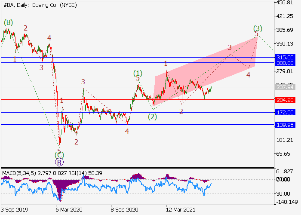Viewport: 301px width, 215px height.
Task: Select the green (C) wave label
Action: [x=59, y=155]
